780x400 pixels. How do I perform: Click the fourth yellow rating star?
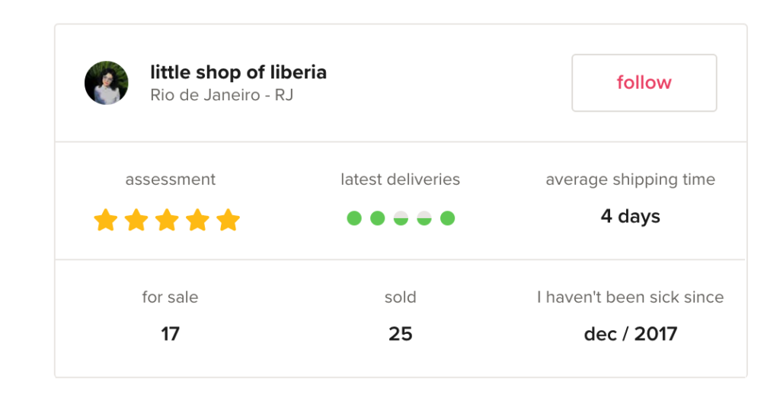197,221
